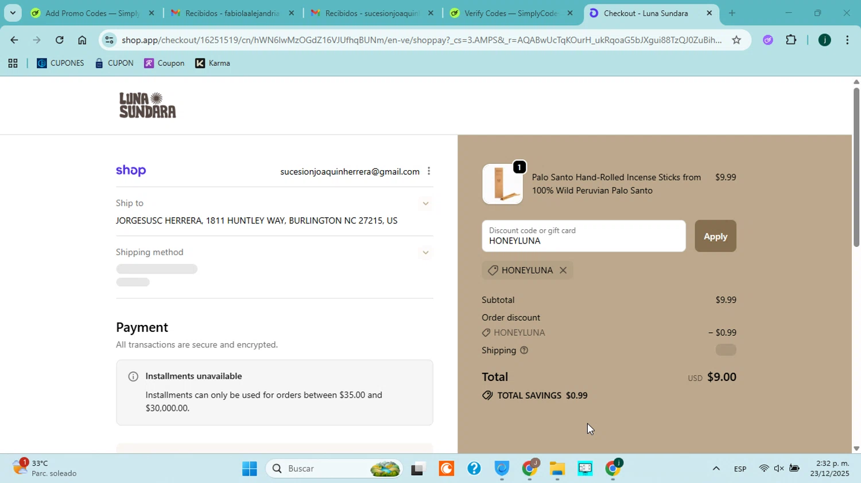
Task: Close the Checkout Luna Sundara tab
Action: pos(709,13)
